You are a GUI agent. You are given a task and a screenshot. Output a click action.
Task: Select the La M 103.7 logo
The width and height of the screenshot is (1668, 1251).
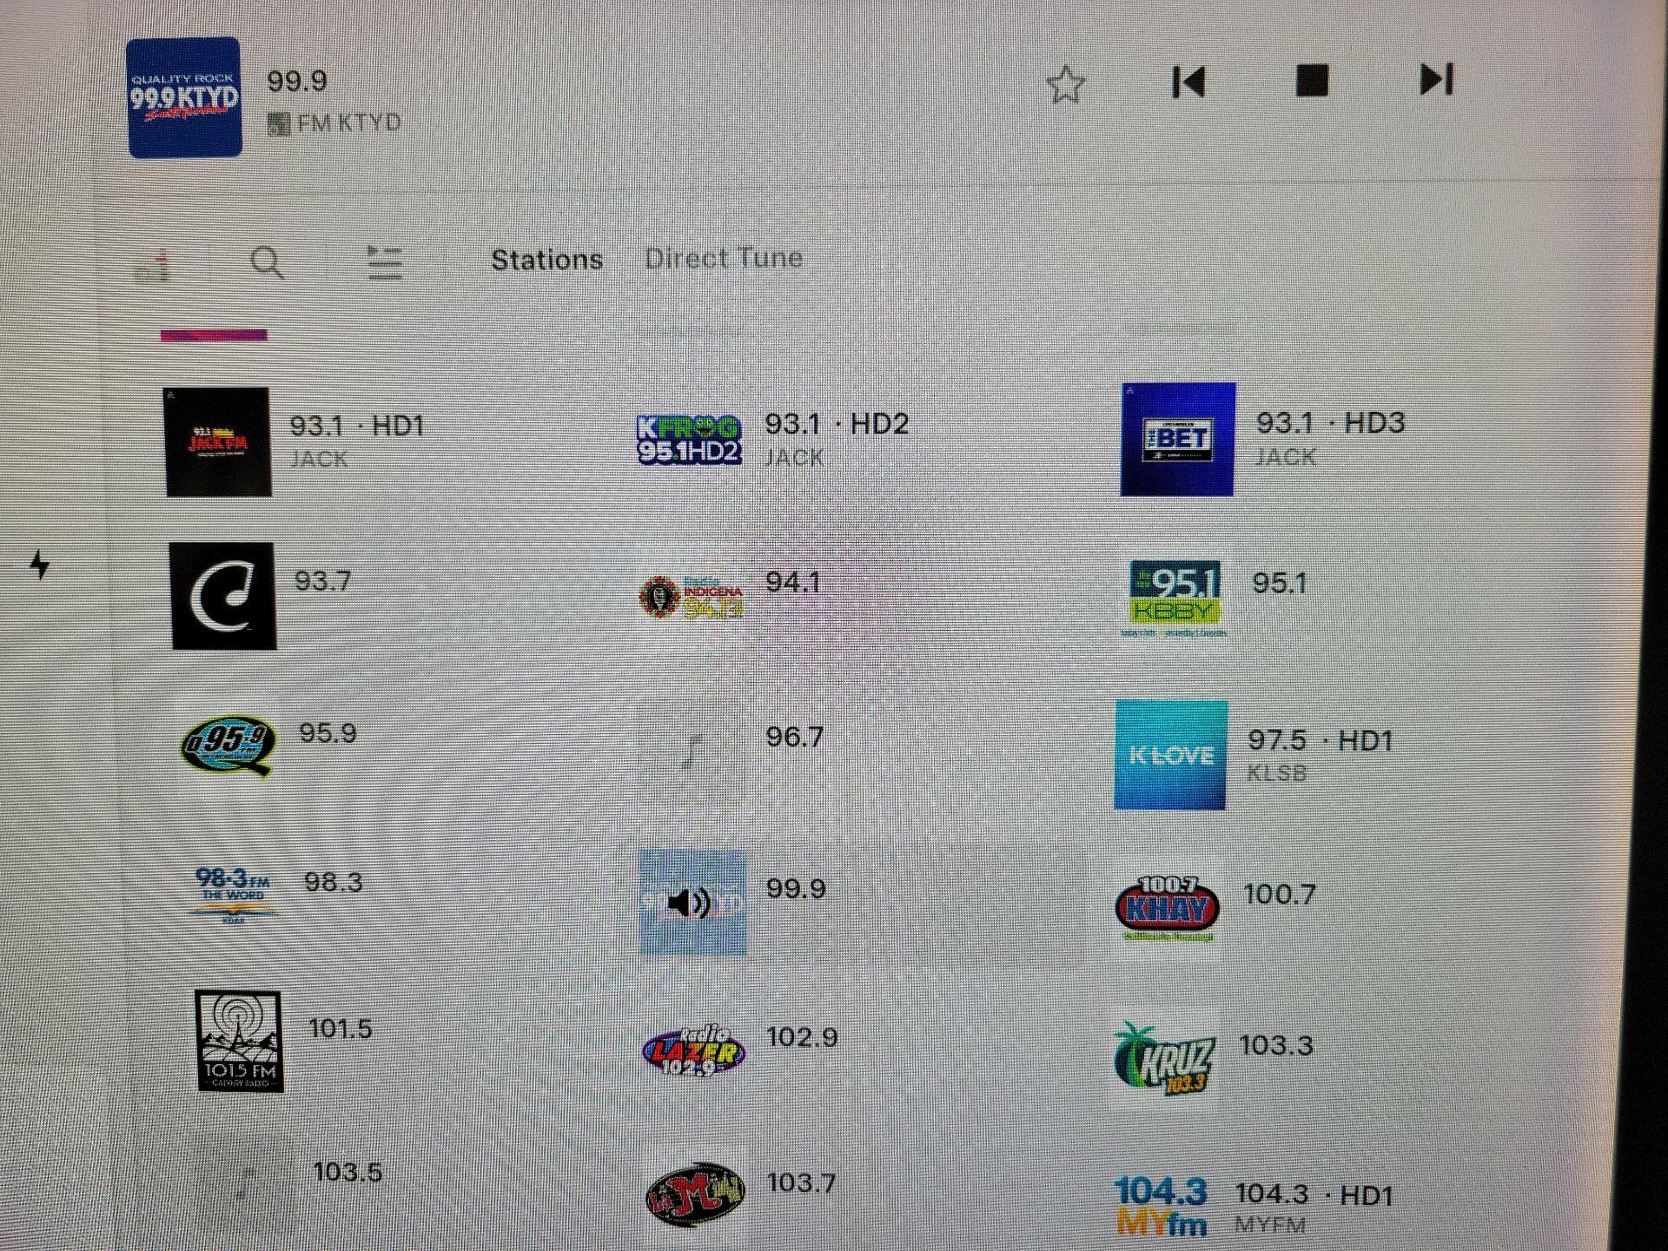pyautogui.click(x=695, y=1194)
